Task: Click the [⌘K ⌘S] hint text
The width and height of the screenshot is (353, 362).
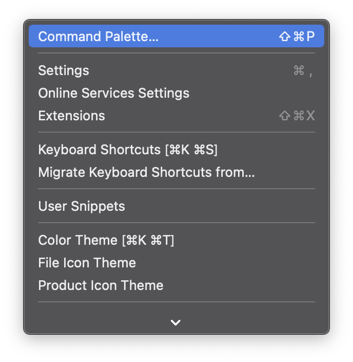Action: (x=191, y=150)
